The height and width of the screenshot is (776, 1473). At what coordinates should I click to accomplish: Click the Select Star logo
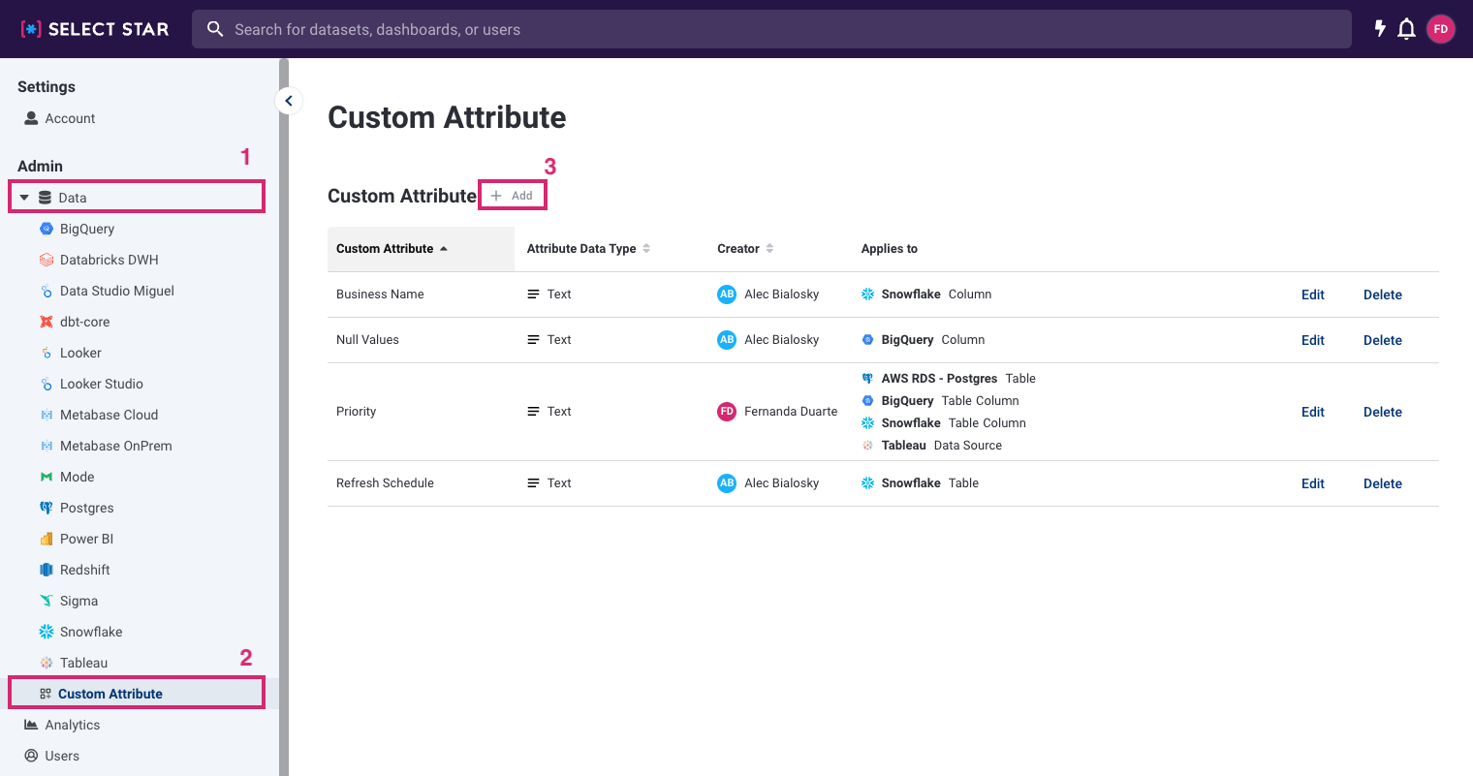pos(95,29)
